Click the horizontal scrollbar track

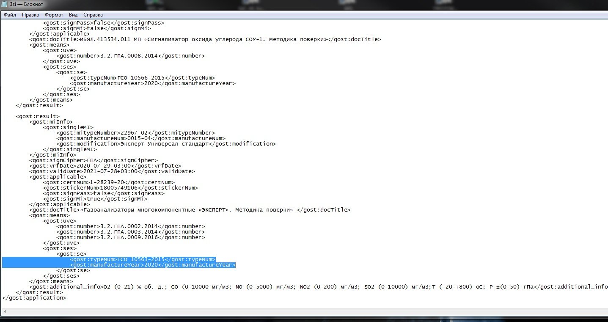point(296,312)
